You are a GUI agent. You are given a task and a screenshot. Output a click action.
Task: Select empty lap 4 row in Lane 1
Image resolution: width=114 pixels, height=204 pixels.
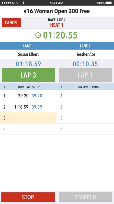tap(28, 129)
